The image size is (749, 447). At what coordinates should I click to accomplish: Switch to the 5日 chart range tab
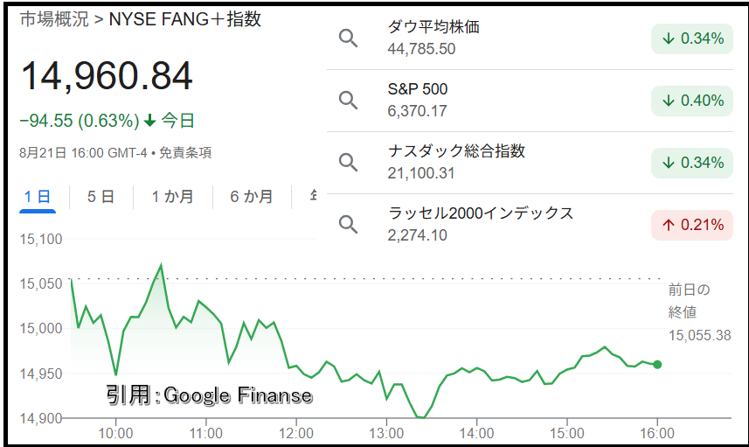(101, 197)
